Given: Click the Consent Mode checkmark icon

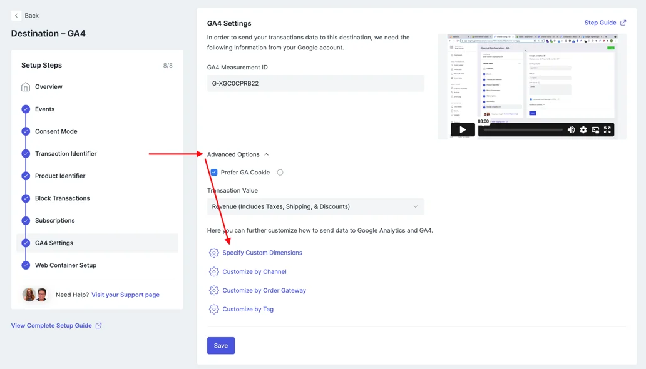Looking at the screenshot, I should tap(26, 131).
